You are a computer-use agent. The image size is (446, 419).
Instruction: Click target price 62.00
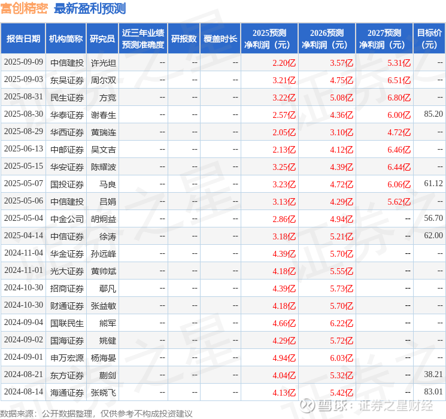(433, 235)
